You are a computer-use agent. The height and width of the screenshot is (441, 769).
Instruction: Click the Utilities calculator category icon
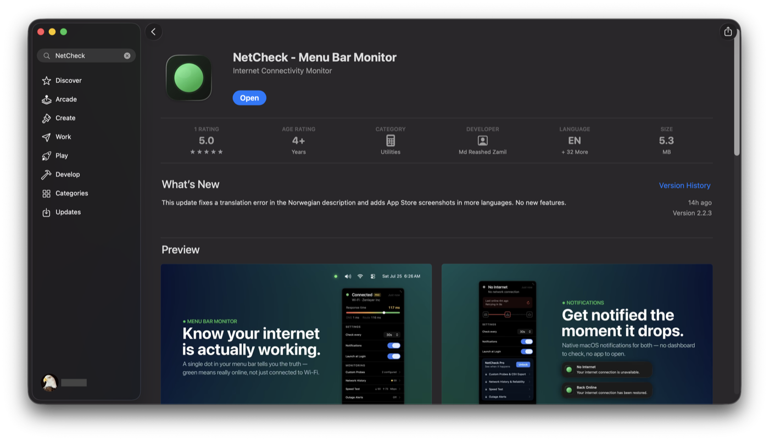pos(391,141)
